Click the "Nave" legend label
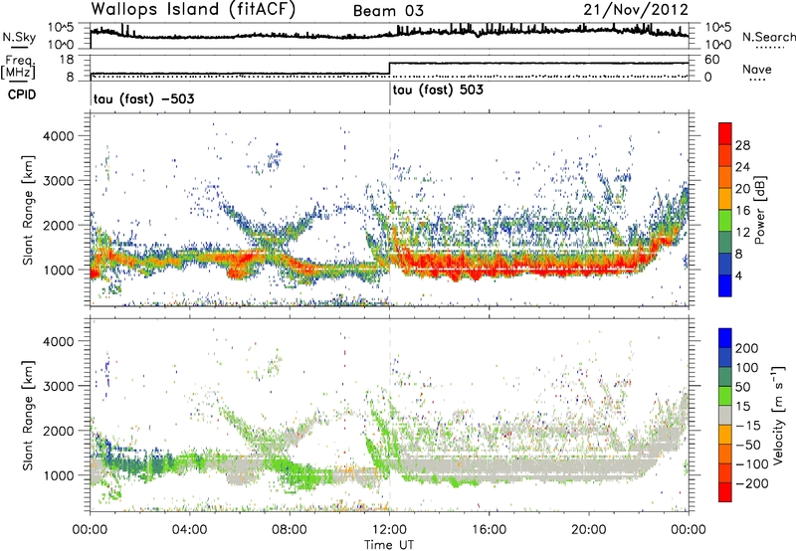The width and height of the screenshot is (796, 551). [757, 70]
